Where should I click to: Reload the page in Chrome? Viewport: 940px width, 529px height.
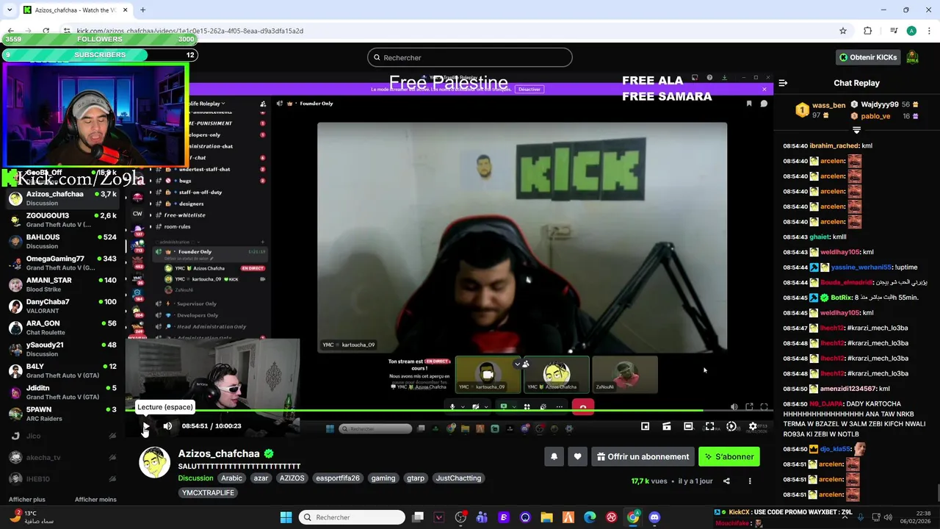coord(46,31)
